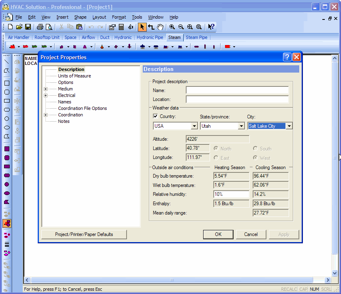Image resolution: width=341 pixels, height=294 pixels.
Task: Select the filled purple square tool
Action: click(x=7, y=149)
